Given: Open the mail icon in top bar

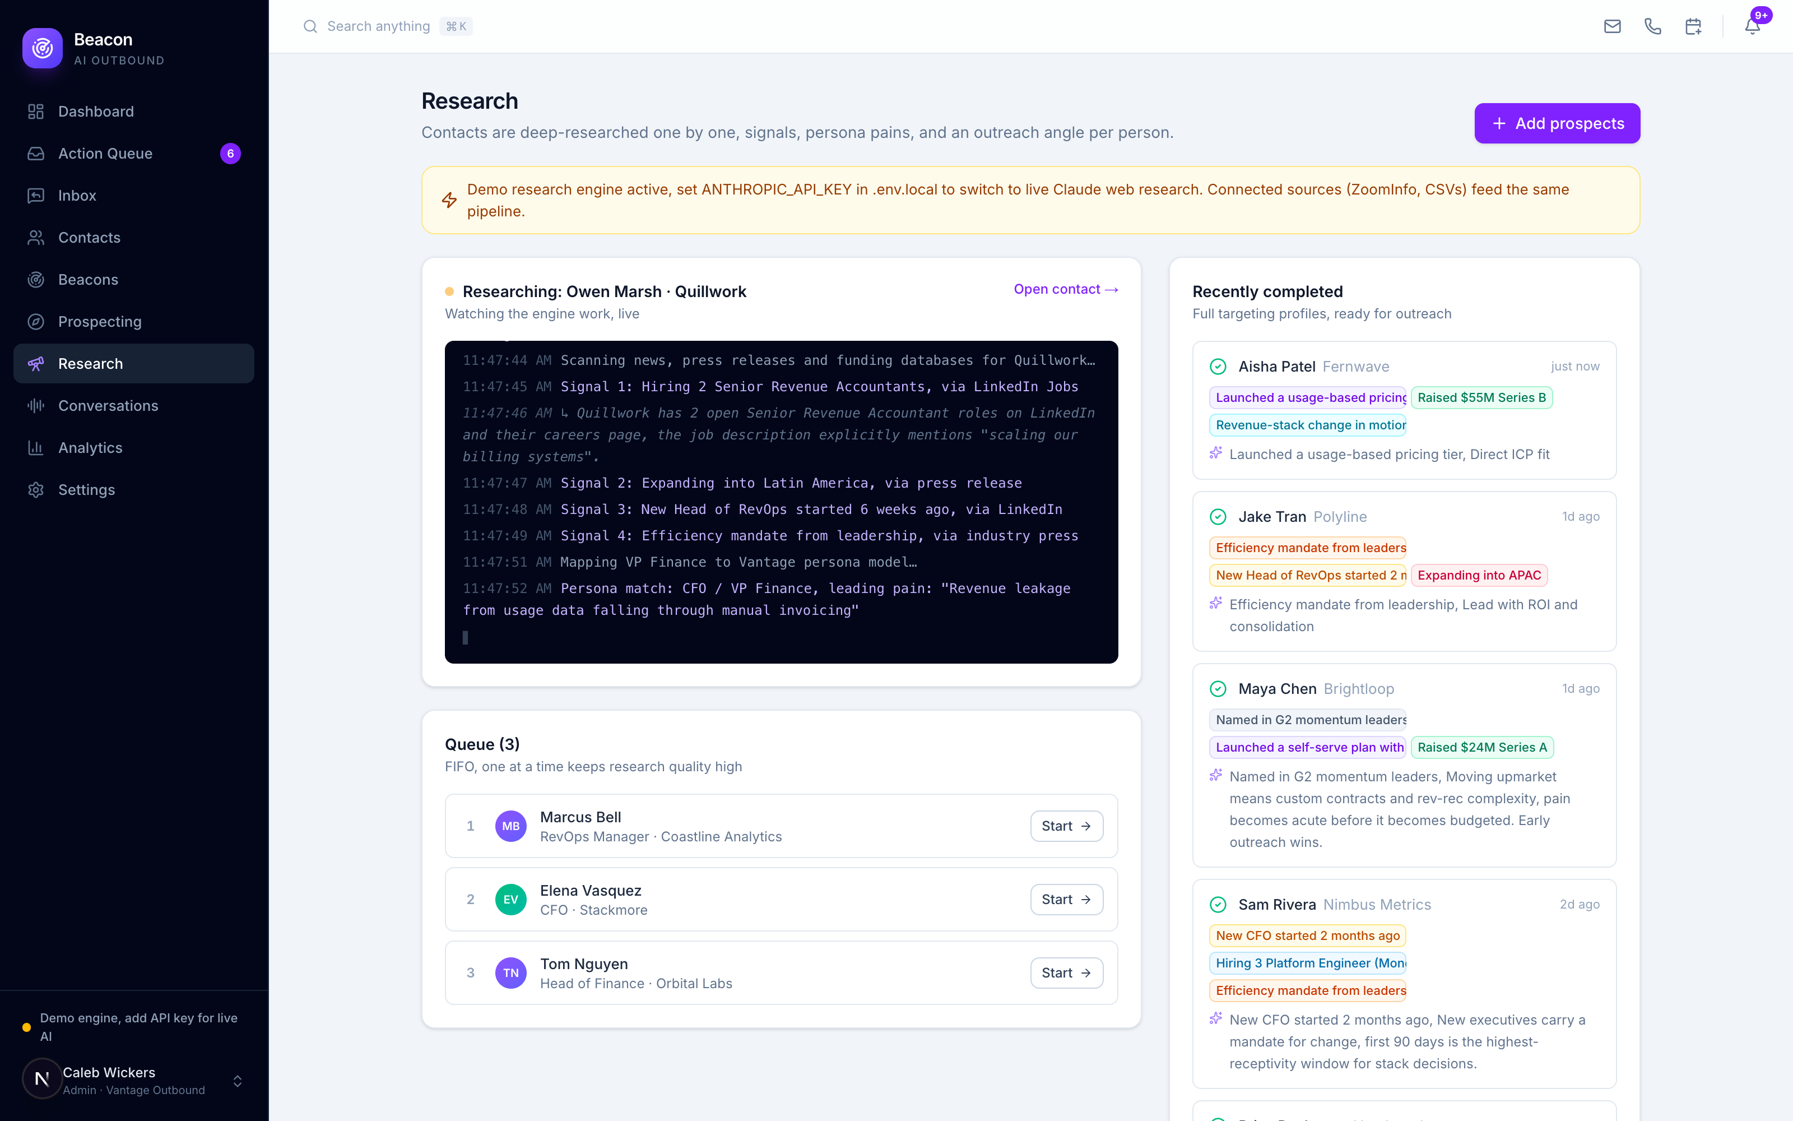Looking at the screenshot, I should pos(1612,27).
